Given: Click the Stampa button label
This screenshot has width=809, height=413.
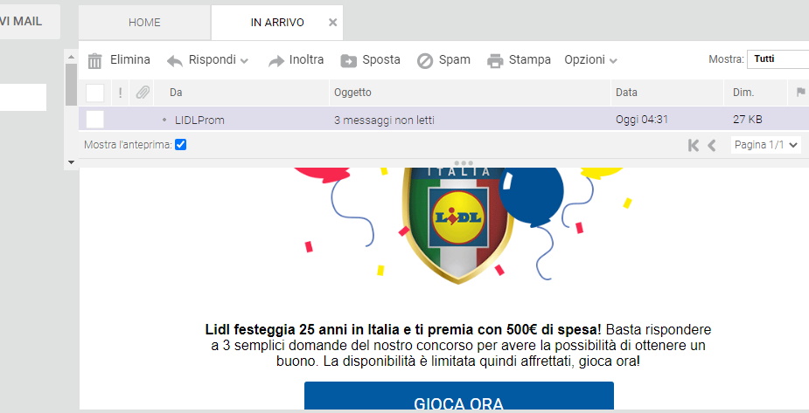Looking at the screenshot, I should click(x=530, y=59).
